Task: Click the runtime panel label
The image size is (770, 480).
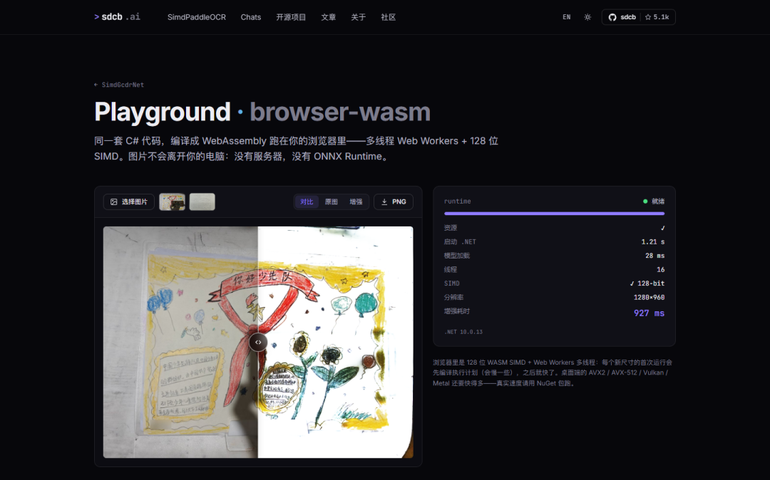Action: click(457, 202)
